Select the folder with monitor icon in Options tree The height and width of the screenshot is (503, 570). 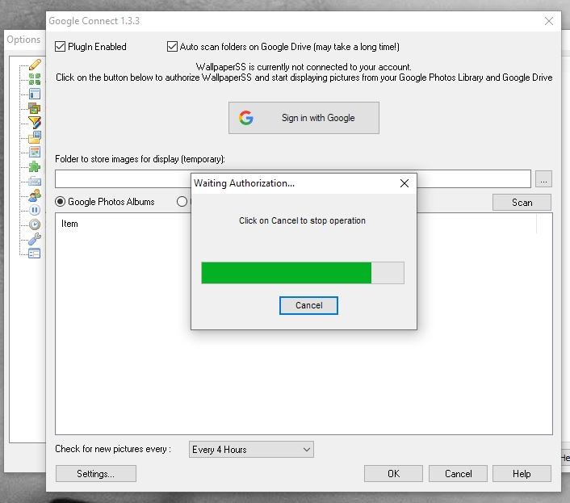click(35, 137)
